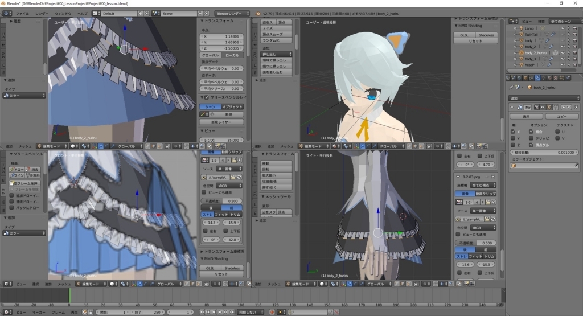This screenshot has height=316, width=583.
Task: Toggle selectability arrow for Lamp in outliner
Action: click(x=569, y=28)
